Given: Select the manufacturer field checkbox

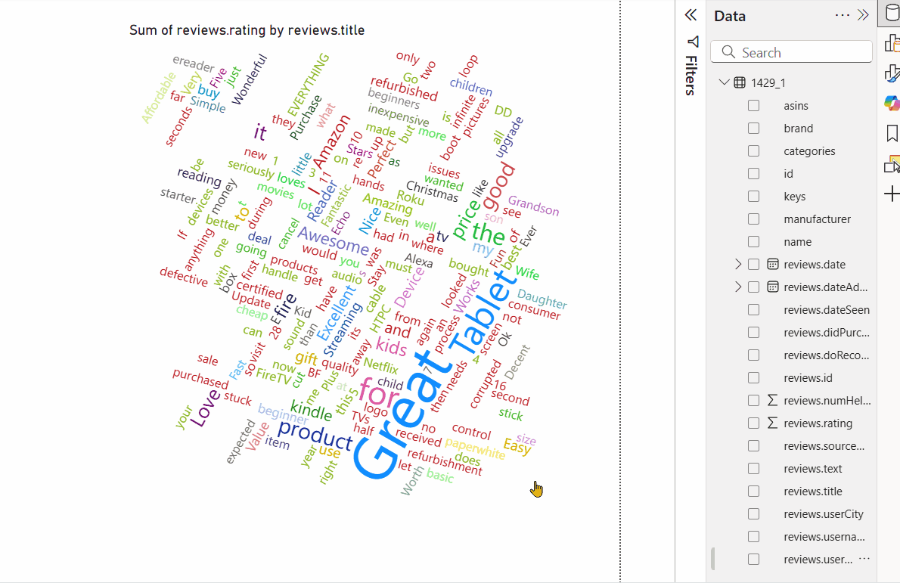Looking at the screenshot, I should click(753, 219).
